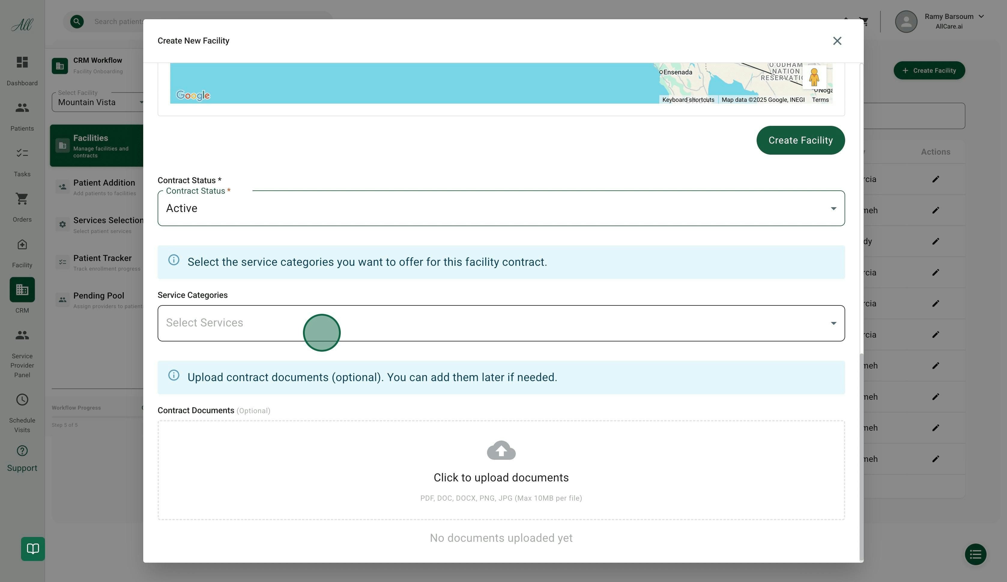Open the Select Services dropdown
The width and height of the screenshot is (1007, 582).
[501, 323]
